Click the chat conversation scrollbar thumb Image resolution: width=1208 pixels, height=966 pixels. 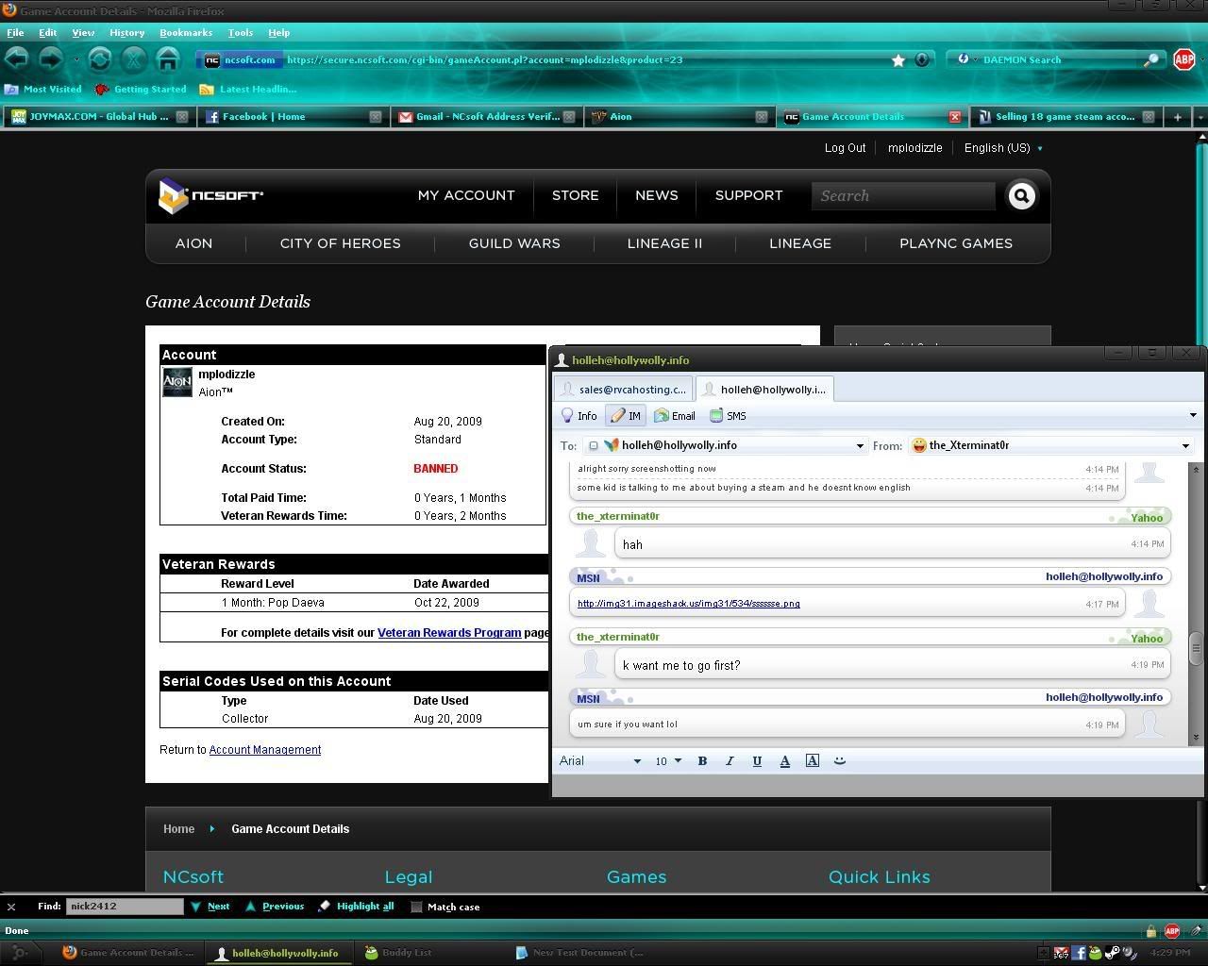coord(1196,647)
